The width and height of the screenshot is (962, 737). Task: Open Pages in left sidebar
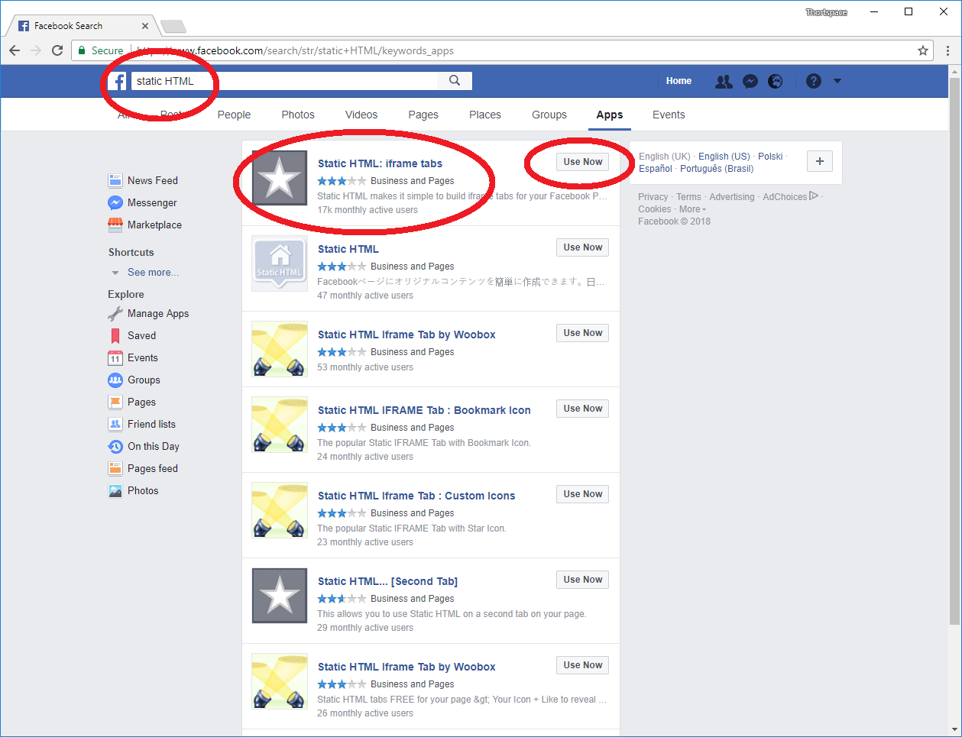point(132,402)
